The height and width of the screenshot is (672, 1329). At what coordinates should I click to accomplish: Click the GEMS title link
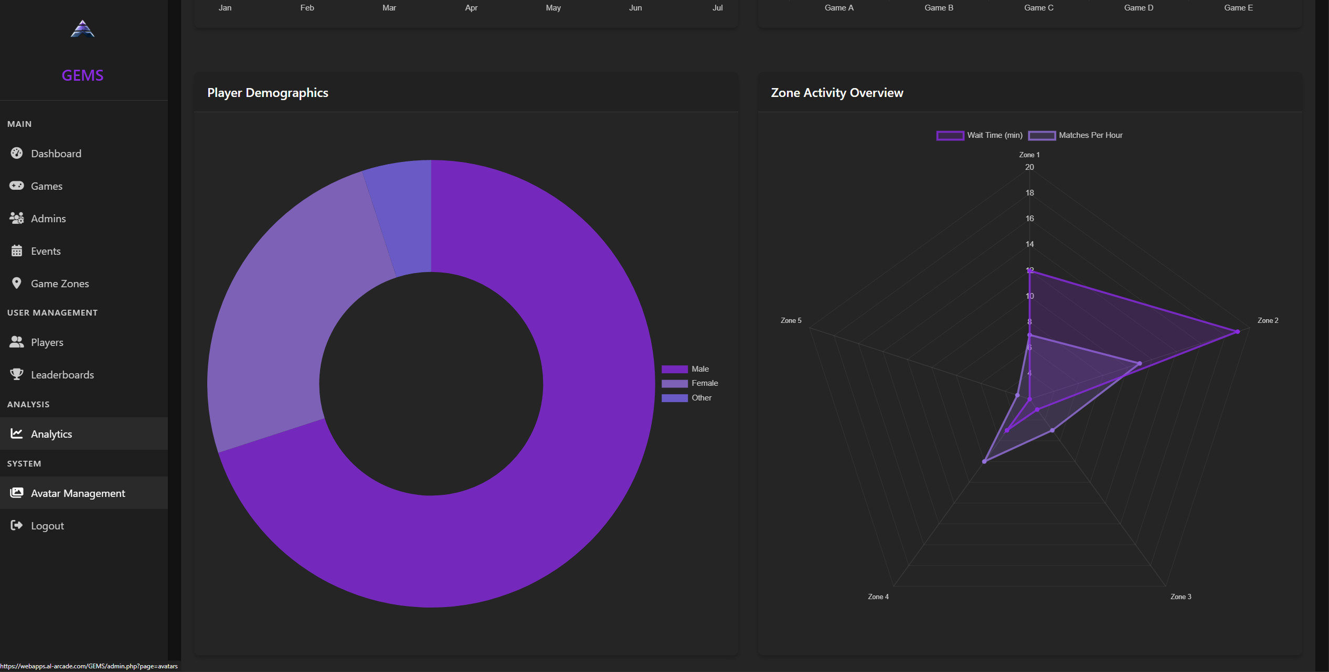tap(82, 75)
